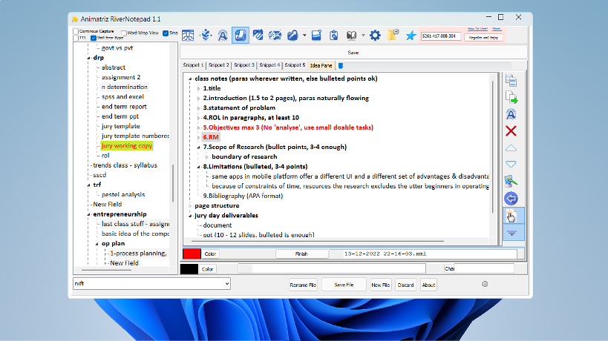Collapse the class notes root node
The width and height of the screenshot is (608, 341).
point(190,79)
